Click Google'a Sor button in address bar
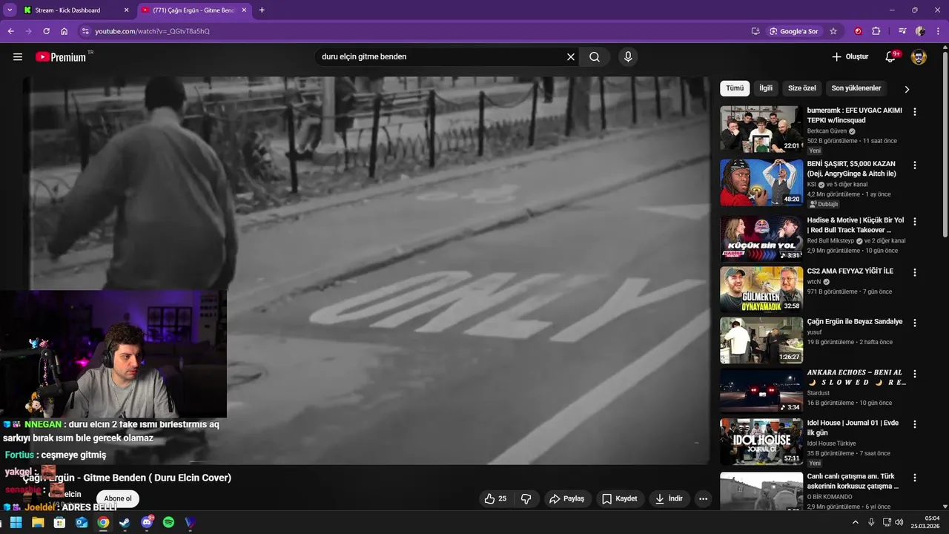 793,31
